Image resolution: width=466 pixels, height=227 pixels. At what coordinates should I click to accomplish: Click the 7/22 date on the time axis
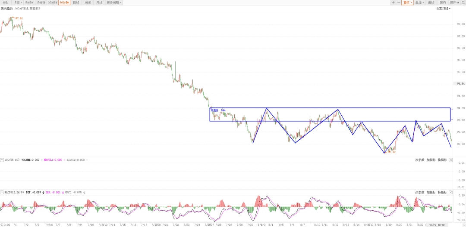point(176,225)
